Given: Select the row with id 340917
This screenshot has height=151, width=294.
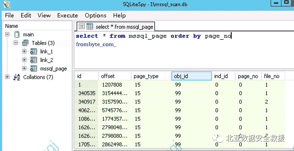Looking at the screenshot, I should click(180, 102).
